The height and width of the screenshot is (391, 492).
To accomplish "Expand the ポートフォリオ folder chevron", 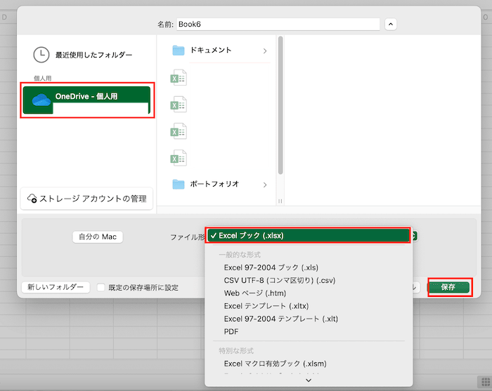I will [x=265, y=185].
